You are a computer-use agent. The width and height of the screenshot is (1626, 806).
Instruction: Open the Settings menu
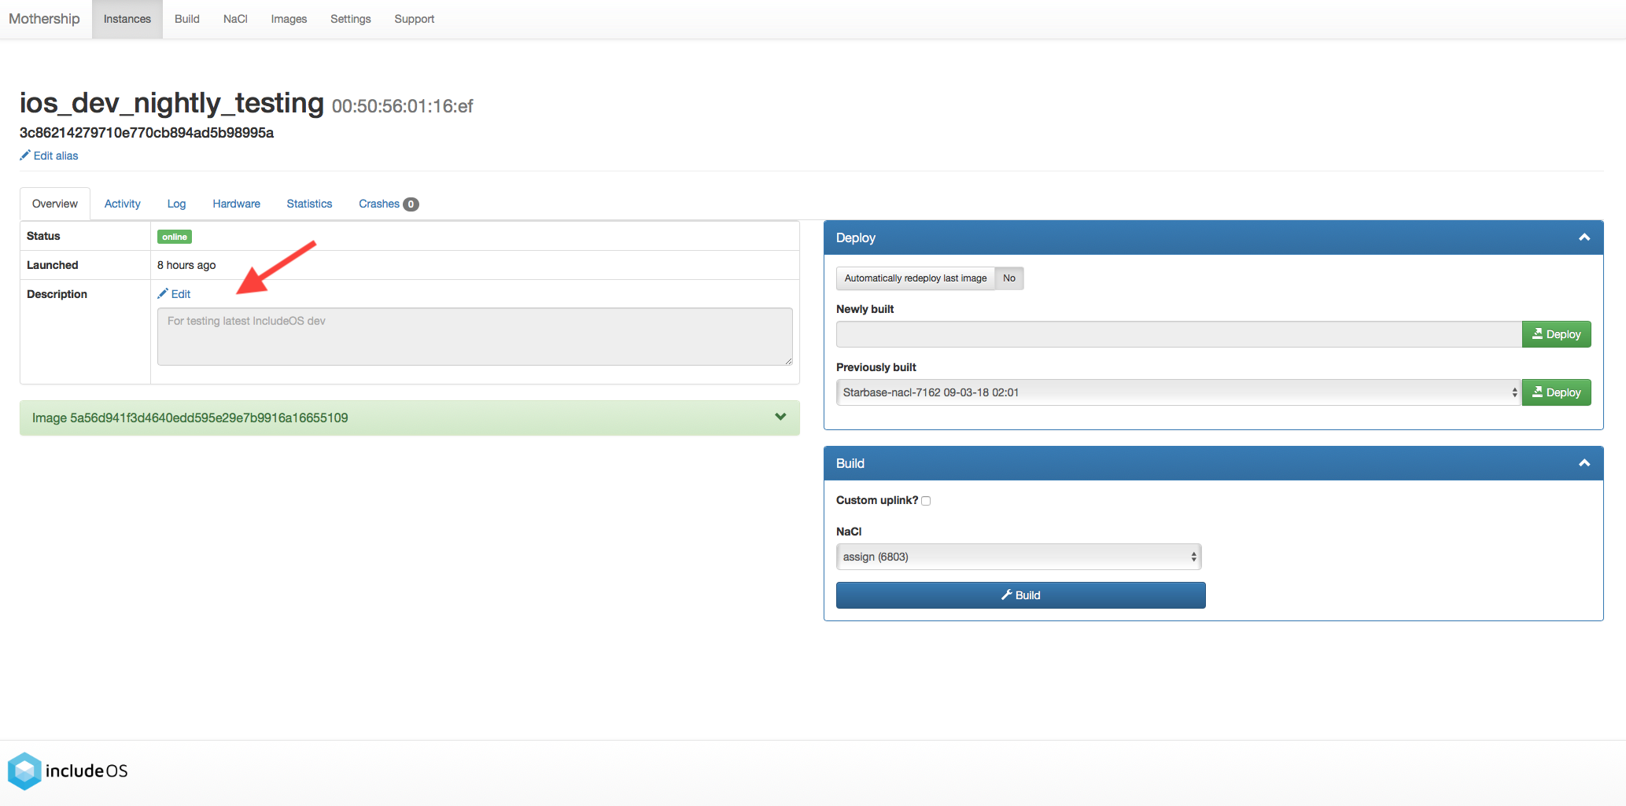(351, 19)
